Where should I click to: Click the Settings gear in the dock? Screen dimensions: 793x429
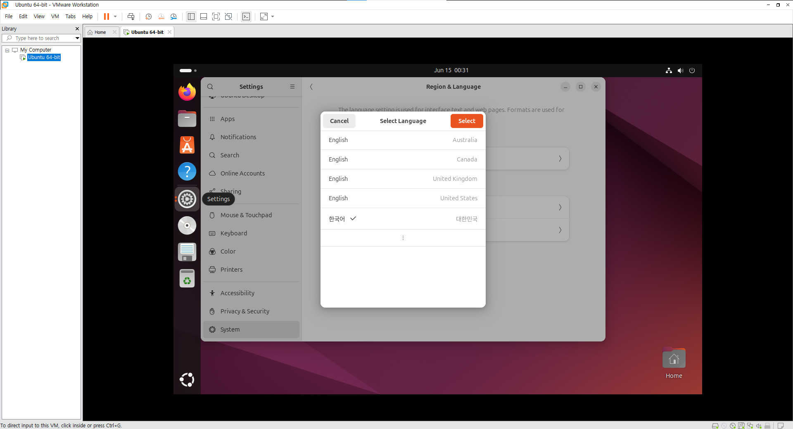click(x=187, y=199)
